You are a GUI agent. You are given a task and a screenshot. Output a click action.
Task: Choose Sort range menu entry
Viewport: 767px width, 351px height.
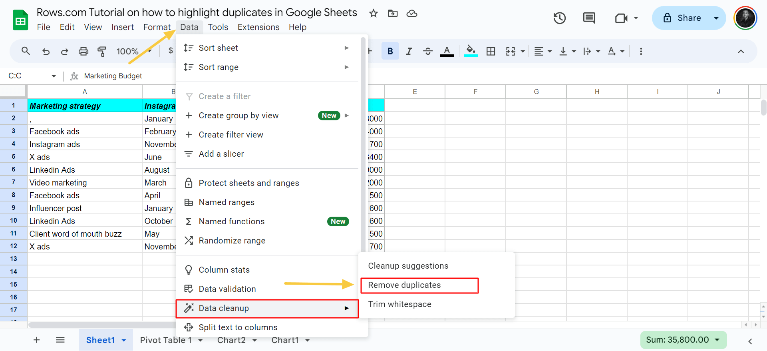(267, 67)
